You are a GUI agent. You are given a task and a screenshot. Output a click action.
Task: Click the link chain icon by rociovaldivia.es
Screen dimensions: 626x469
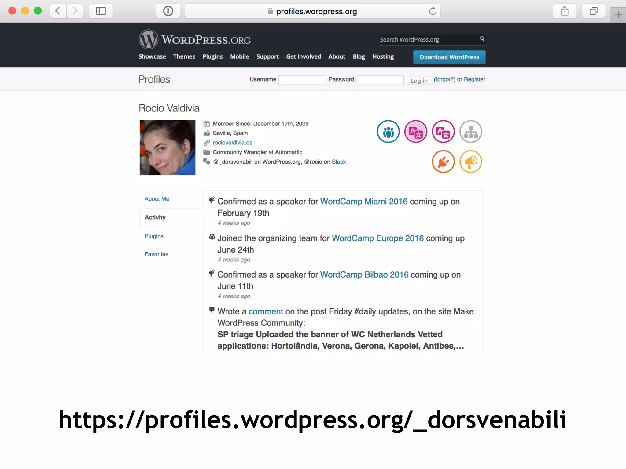point(207,143)
